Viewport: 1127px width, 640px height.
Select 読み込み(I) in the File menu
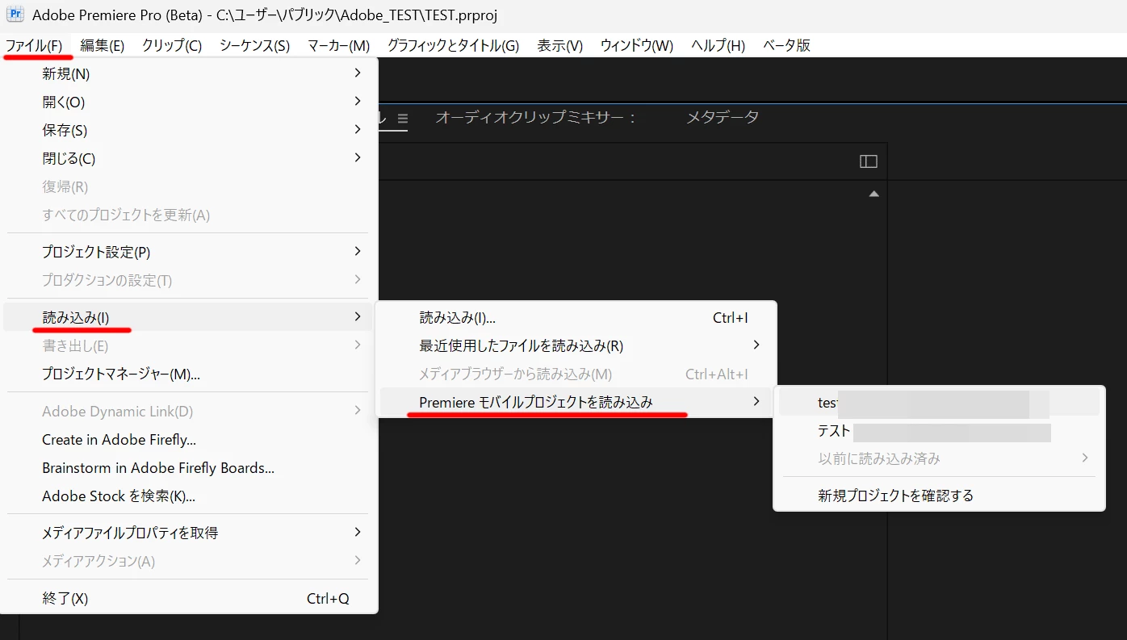click(x=189, y=317)
